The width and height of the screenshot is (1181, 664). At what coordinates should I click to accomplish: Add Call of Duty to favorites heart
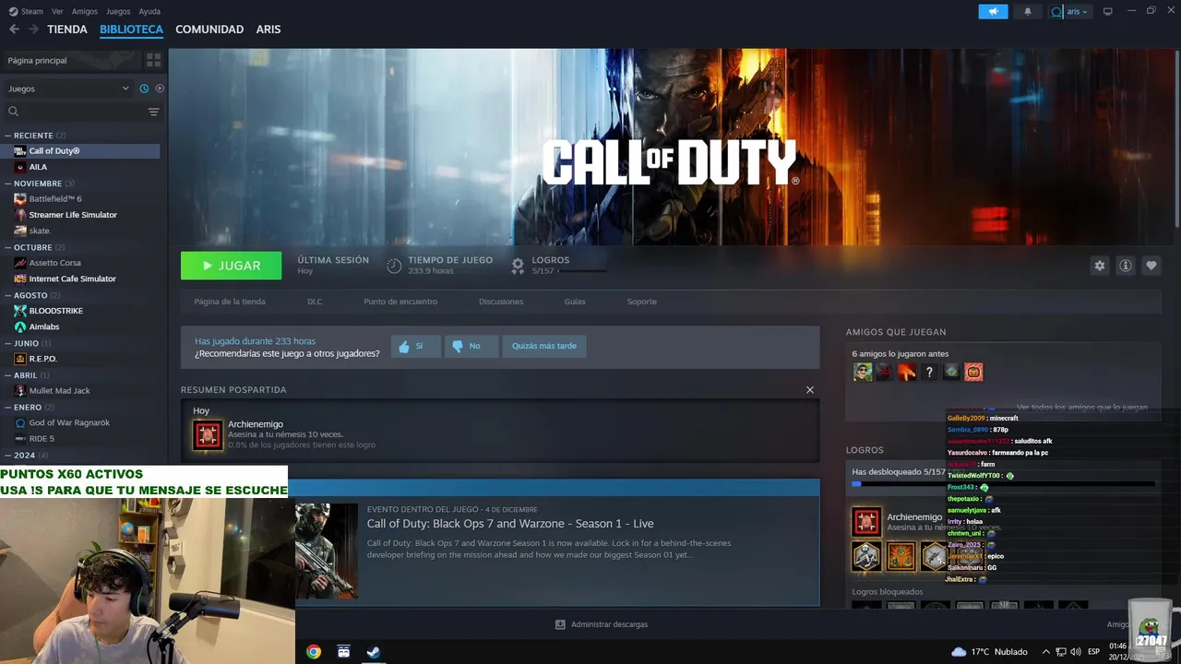point(1151,266)
